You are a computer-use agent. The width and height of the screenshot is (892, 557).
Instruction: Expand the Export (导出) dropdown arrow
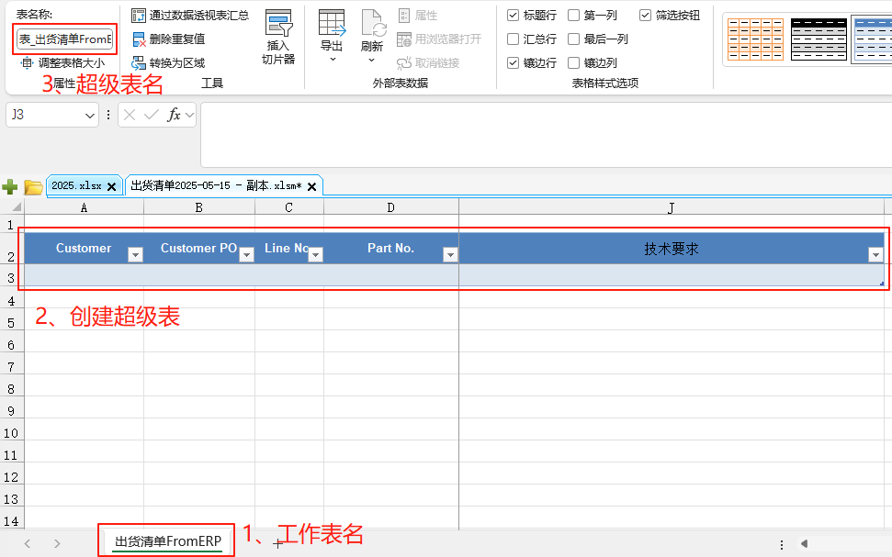click(x=333, y=59)
